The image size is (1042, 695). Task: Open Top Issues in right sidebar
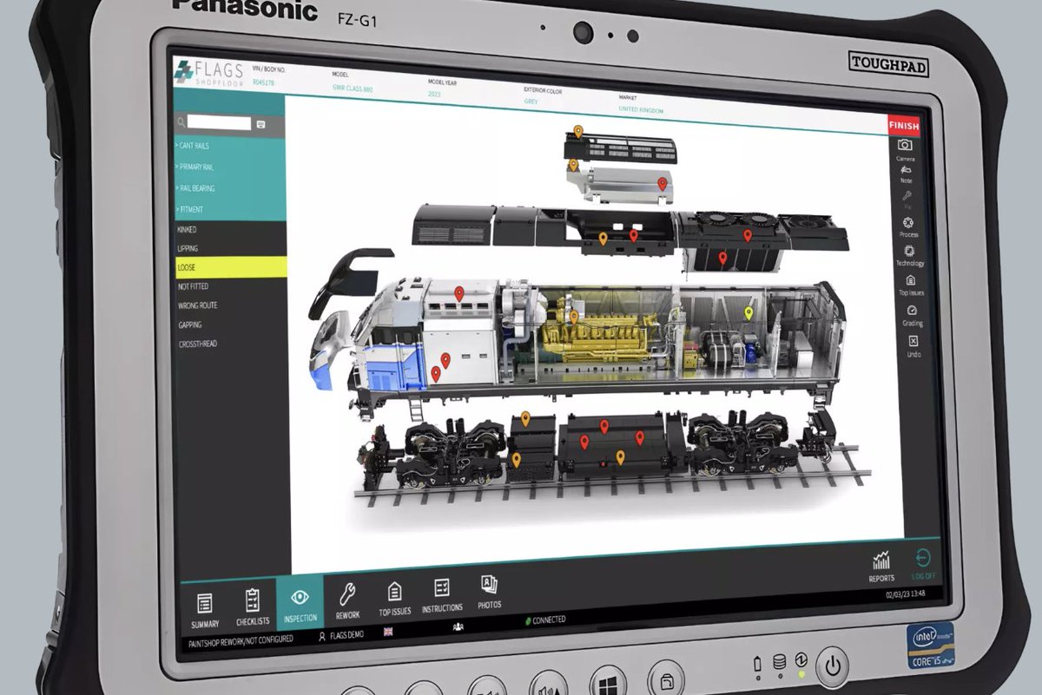pos(911,285)
